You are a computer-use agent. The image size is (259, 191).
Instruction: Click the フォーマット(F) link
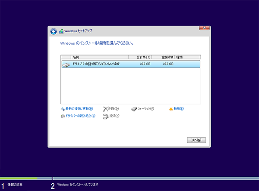pos(146,109)
